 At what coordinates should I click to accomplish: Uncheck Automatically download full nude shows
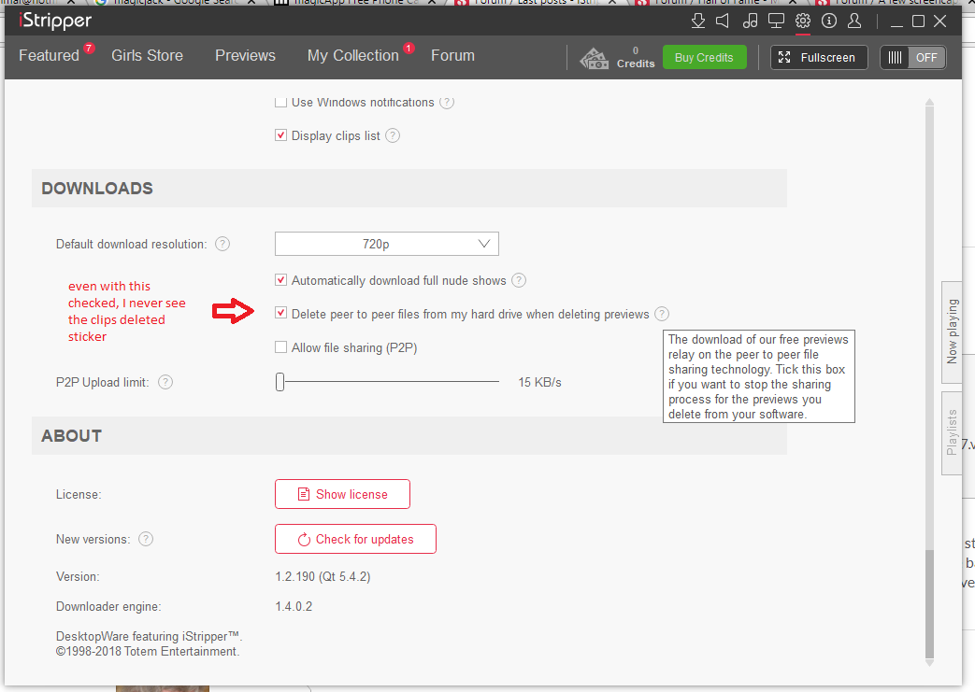pyautogui.click(x=281, y=280)
